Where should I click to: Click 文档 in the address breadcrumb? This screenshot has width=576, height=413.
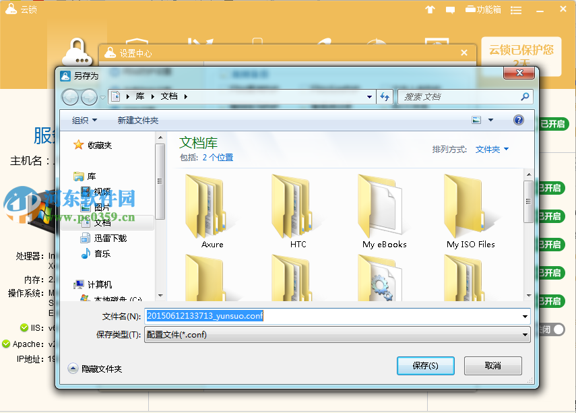click(169, 96)
